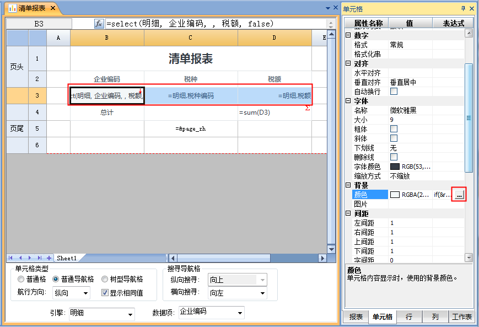Click the add new sheet plus icon
Image resolution: width=479 pixels, height=327 pixels.
49,258
